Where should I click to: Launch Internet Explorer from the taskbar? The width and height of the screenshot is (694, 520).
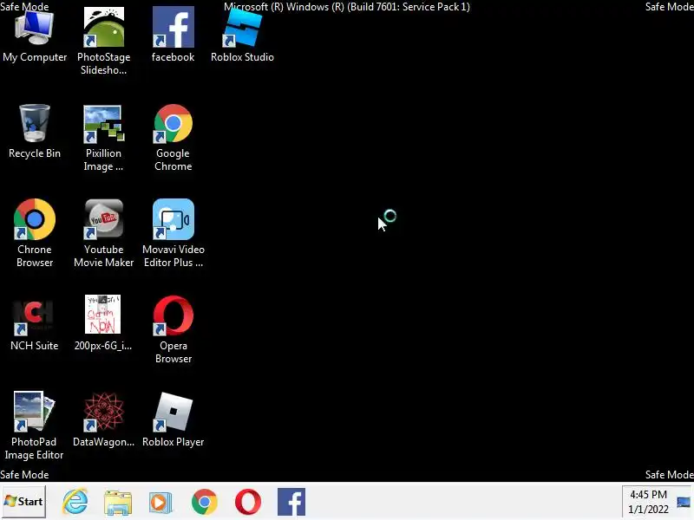tap(75, 502)
